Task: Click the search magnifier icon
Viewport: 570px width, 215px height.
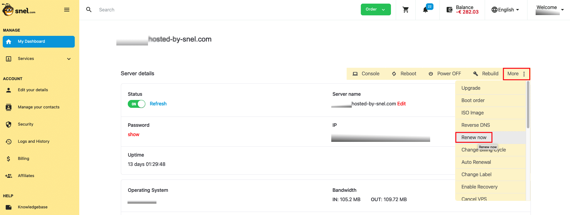Action: coord(89,10)
